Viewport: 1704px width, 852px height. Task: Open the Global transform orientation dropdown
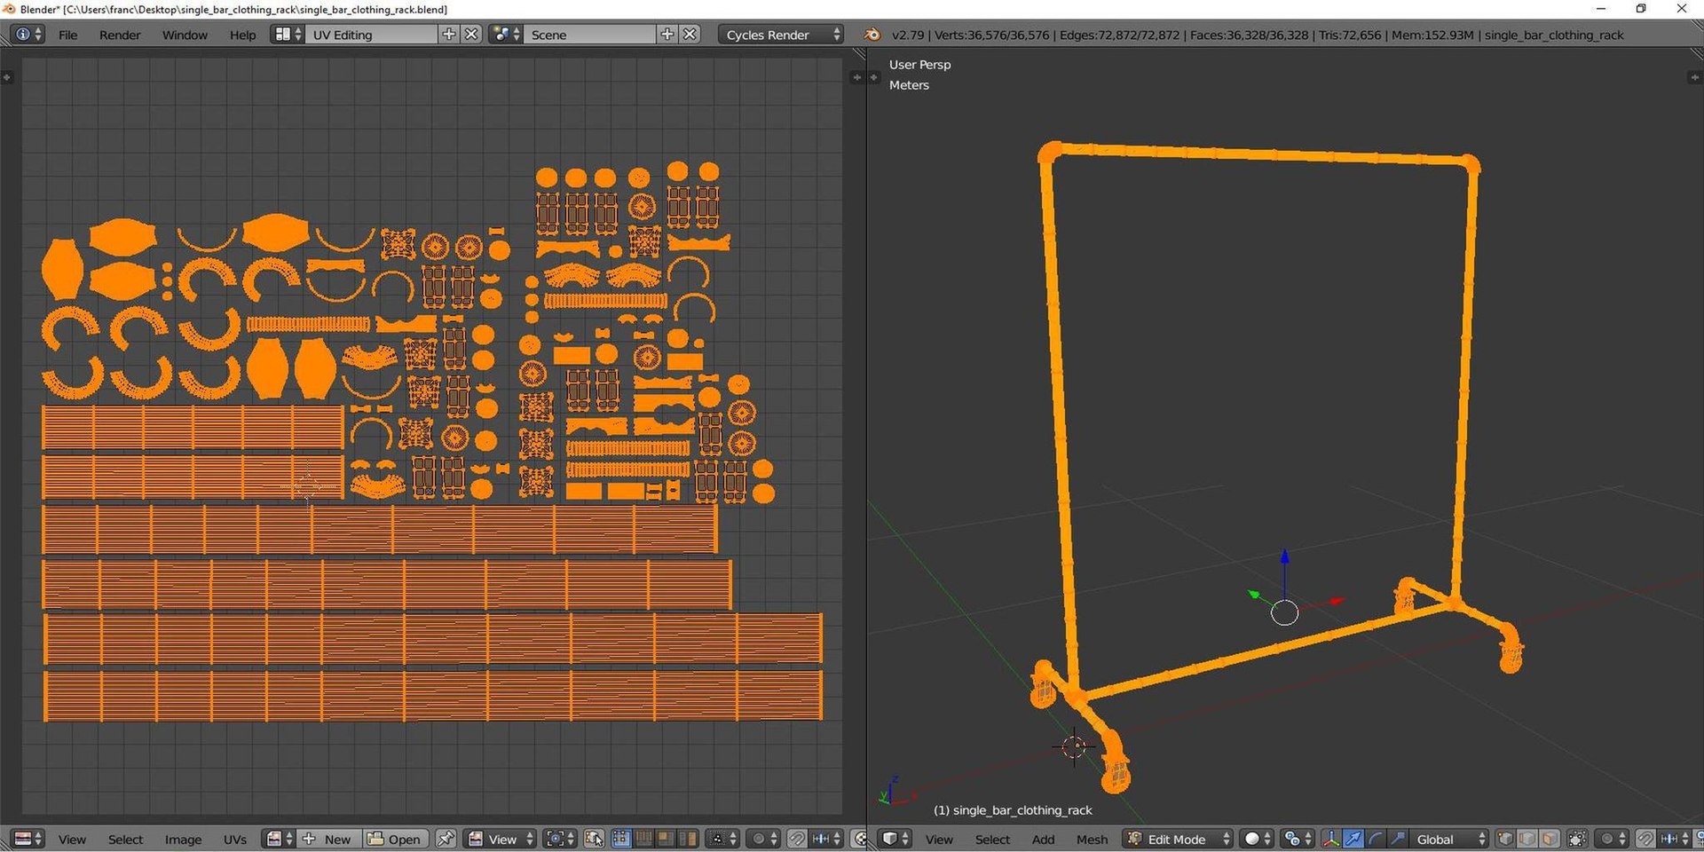[1450, 839]
